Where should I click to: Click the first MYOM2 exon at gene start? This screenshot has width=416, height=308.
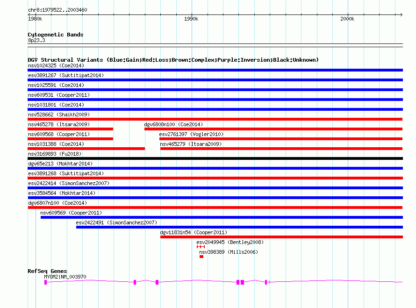click(45, 282)
